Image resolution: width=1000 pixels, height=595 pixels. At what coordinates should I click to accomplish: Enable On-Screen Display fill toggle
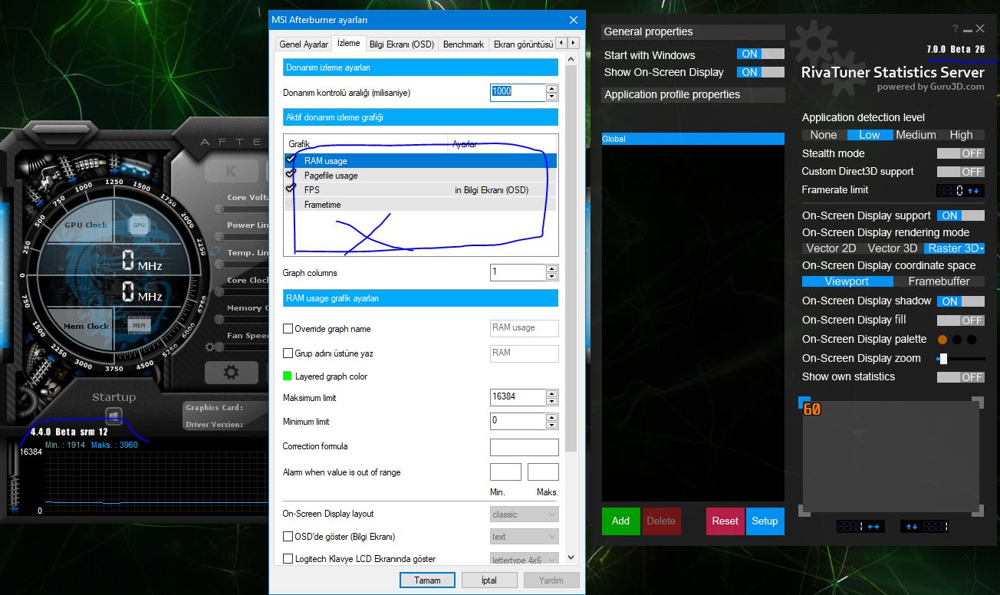pyautogui.click(x=961, y=321)
